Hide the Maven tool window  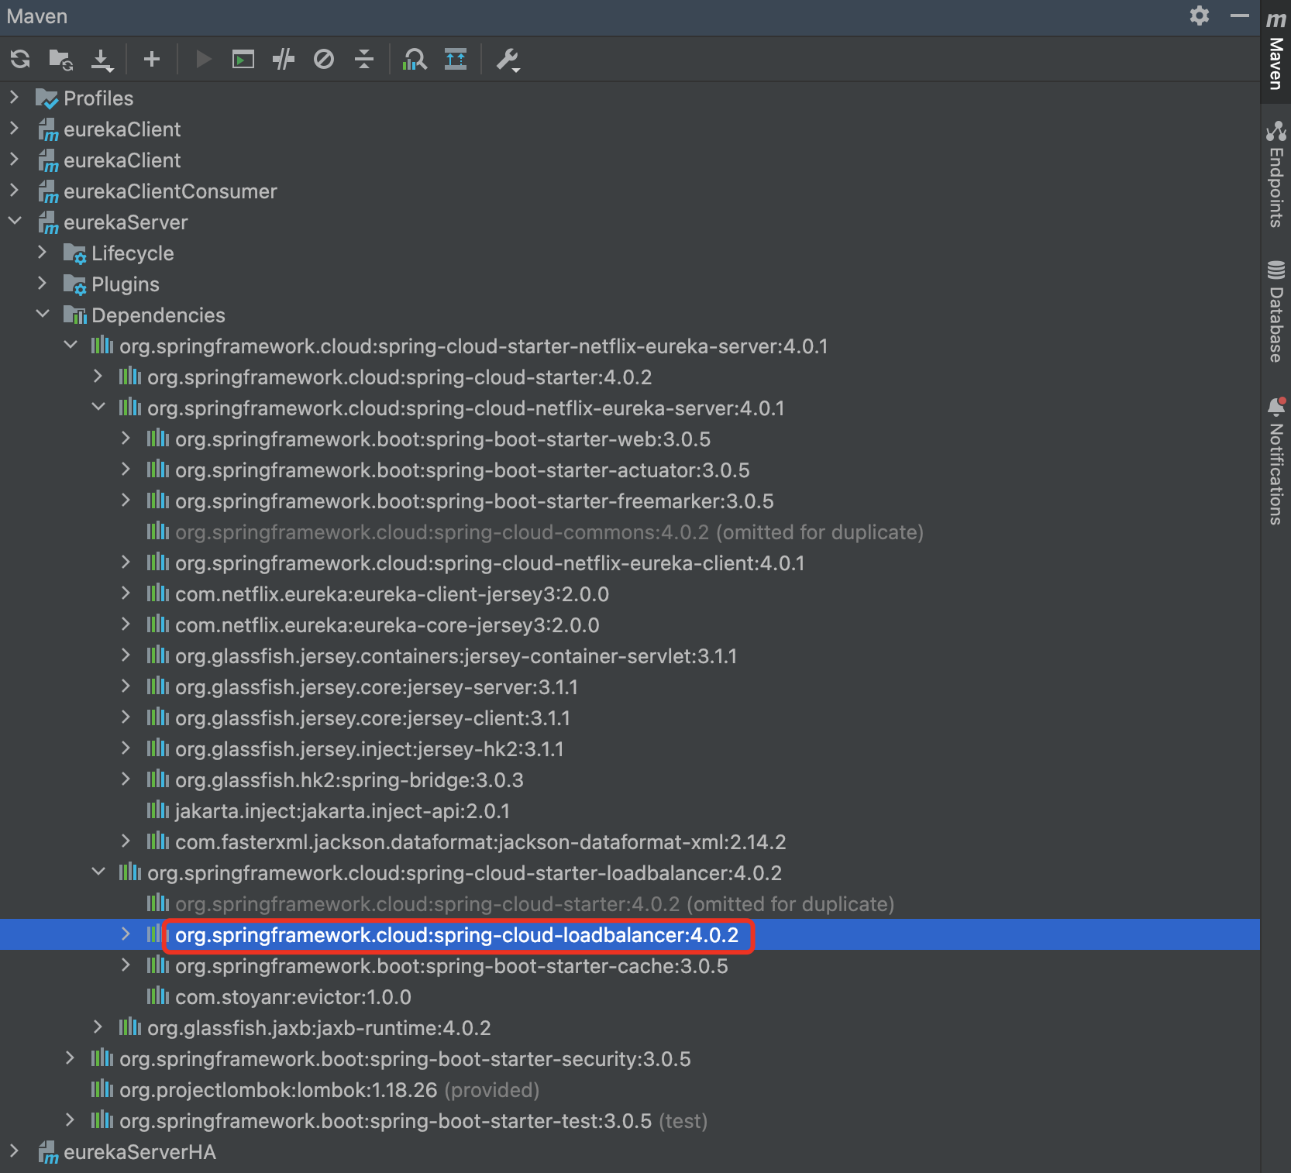click(1240, 15)
